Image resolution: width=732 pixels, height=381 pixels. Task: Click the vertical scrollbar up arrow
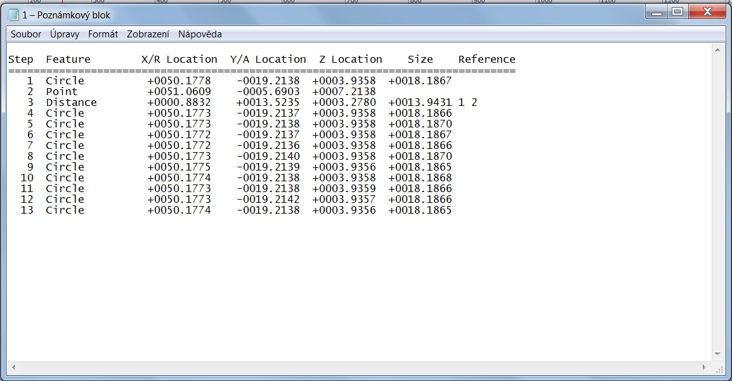(x=717, y=49)
